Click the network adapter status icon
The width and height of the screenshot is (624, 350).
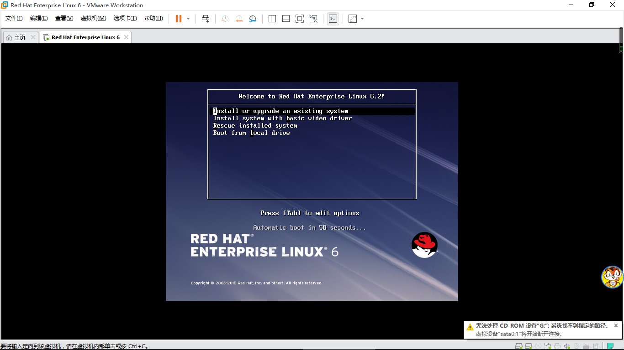(x=548, y=346)
